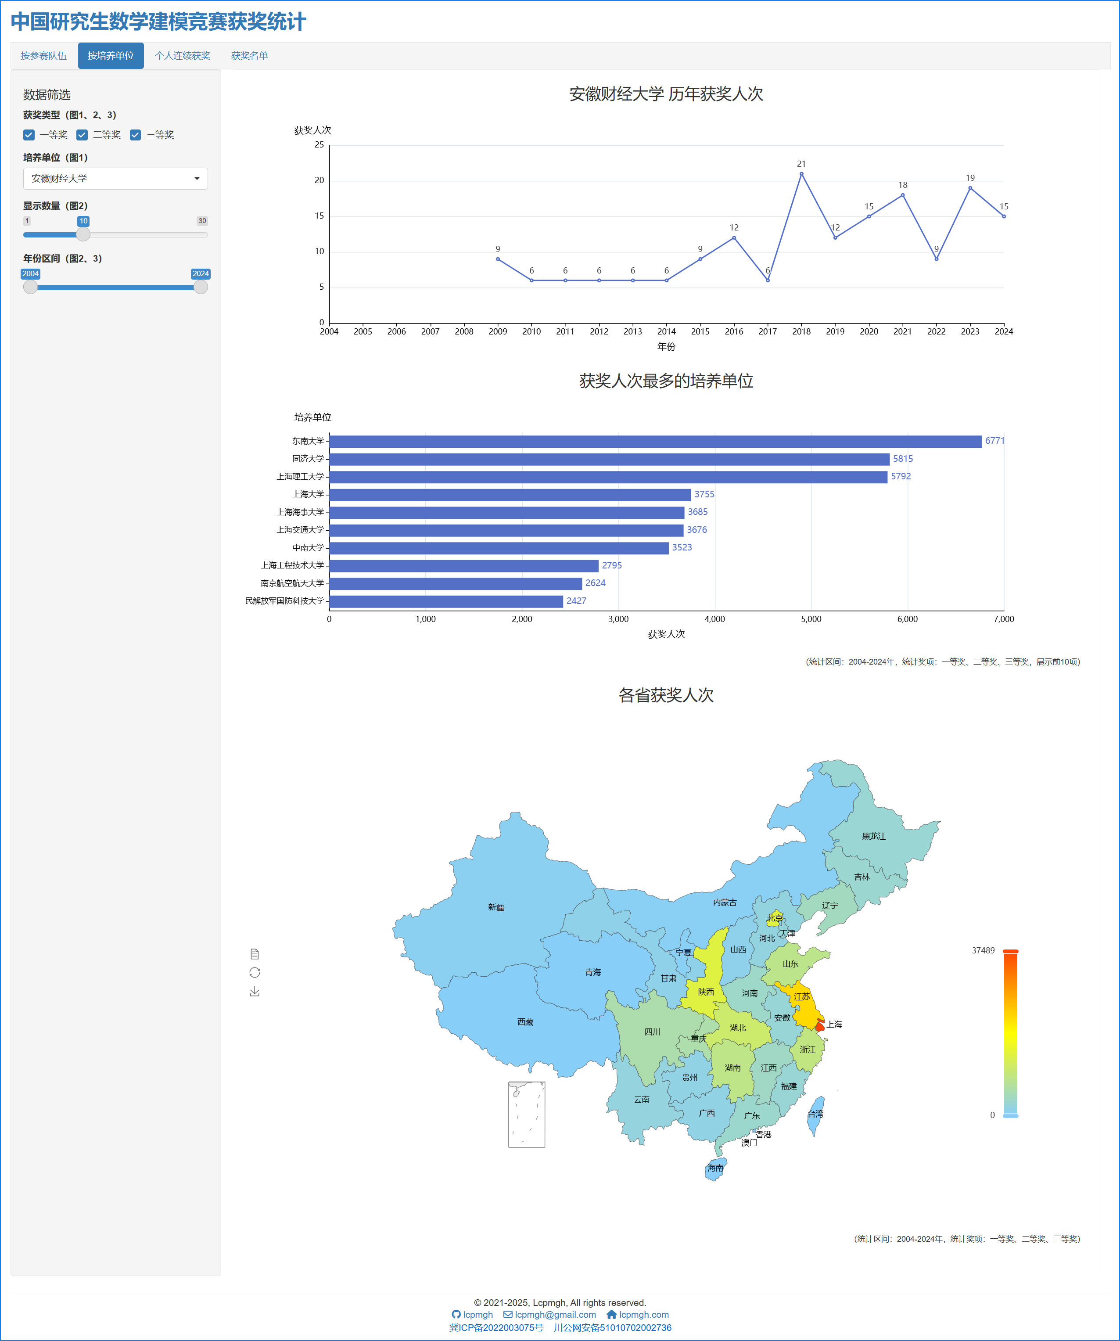
Task: Click 西藏 region on the map
Action: 525,1022
